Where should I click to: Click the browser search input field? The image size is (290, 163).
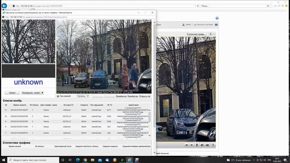(233, 6)
